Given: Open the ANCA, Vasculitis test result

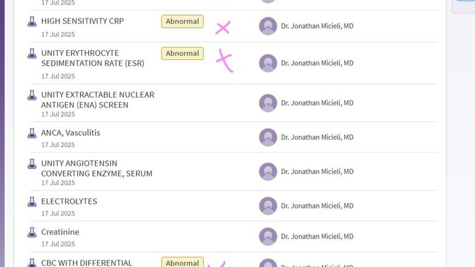Looking at the screenshot, I should click(71, 133).
